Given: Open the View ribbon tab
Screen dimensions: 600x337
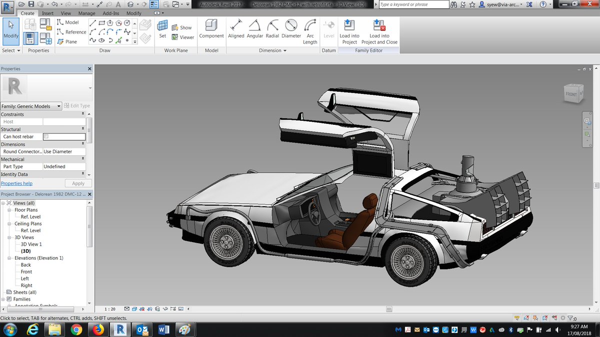Looking at the screenshot, I should pyautogui.click(x=65, y=13).
